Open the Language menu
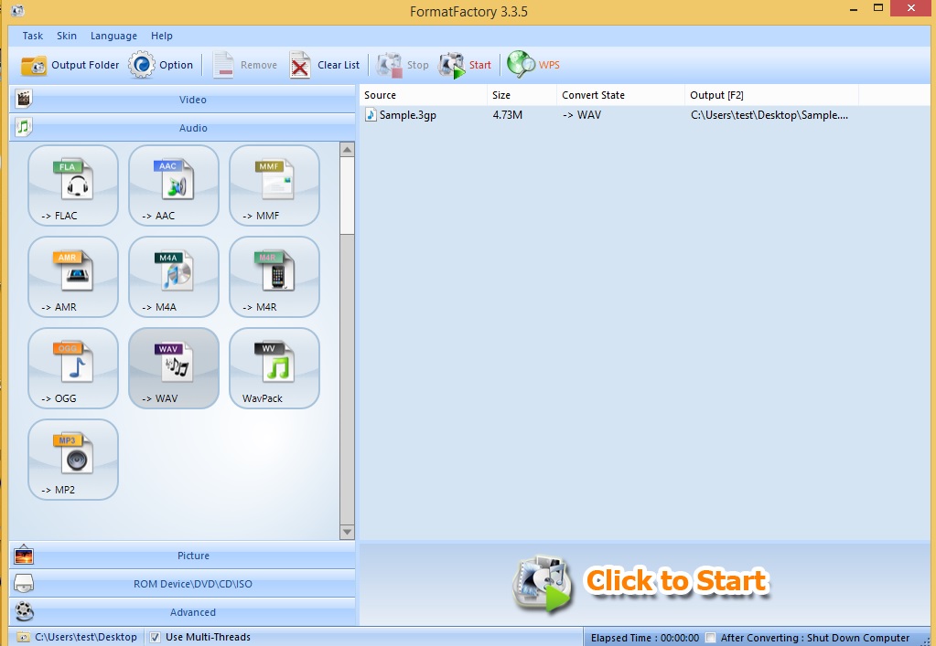 (113, 36)
